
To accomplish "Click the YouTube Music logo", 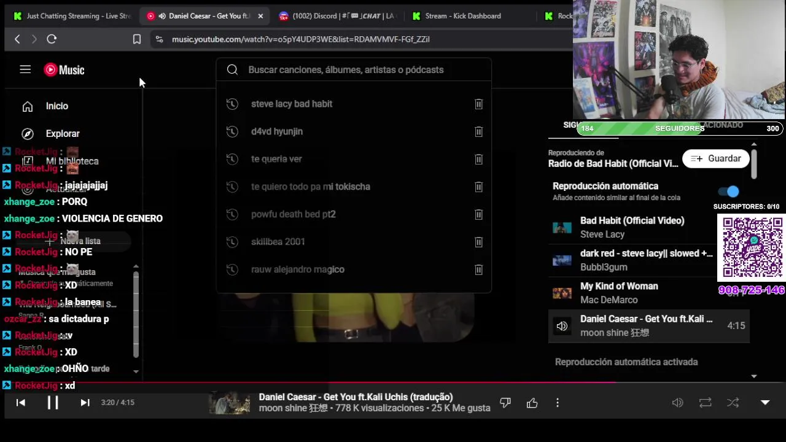I will [64, 70].
